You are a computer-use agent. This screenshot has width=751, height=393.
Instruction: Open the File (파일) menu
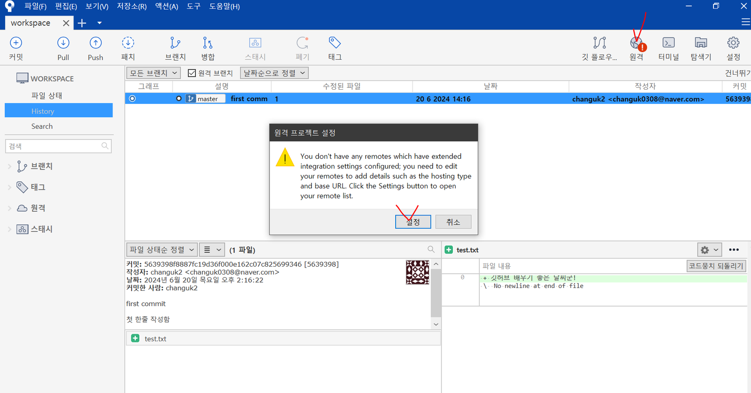pos(35,6)
